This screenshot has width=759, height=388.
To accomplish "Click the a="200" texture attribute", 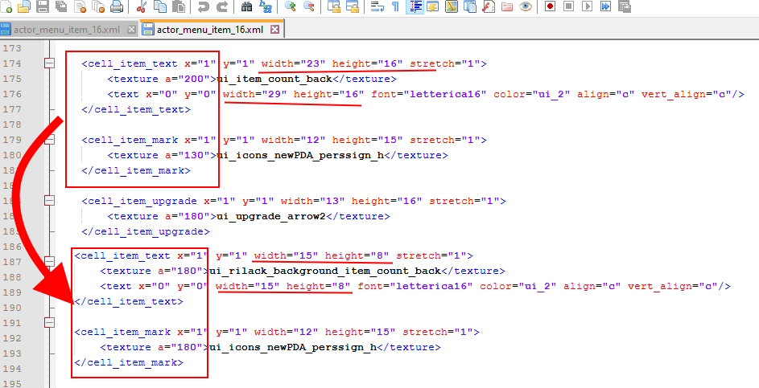I will (187, 79).
